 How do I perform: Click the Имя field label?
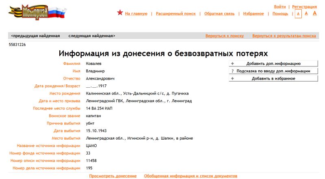click(x=76, y=71)
